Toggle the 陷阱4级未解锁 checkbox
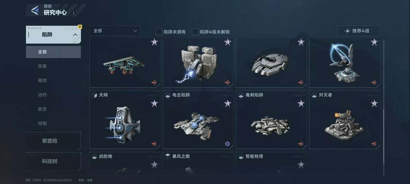The height and width of the screenshot is (184, 410). 195,32
